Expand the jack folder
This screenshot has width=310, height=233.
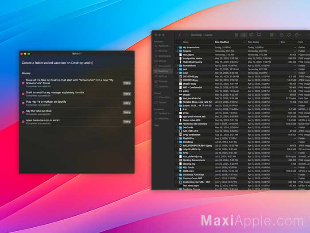[178, 69]
